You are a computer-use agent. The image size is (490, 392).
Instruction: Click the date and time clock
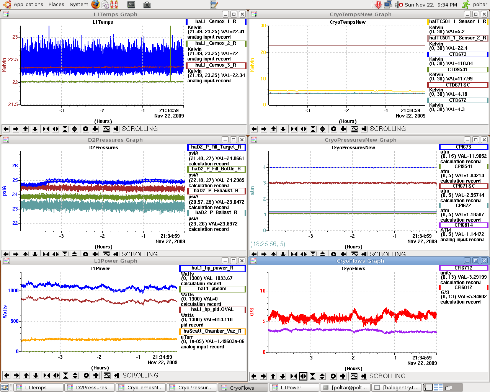coord(431,5)
